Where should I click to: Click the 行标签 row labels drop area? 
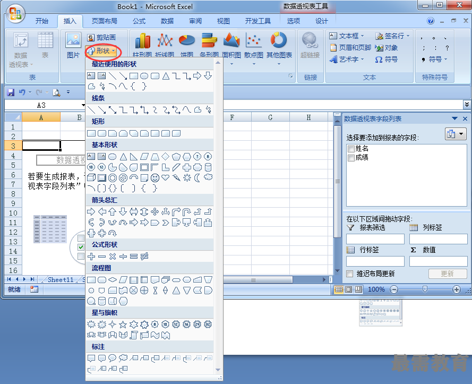point(375,261)
